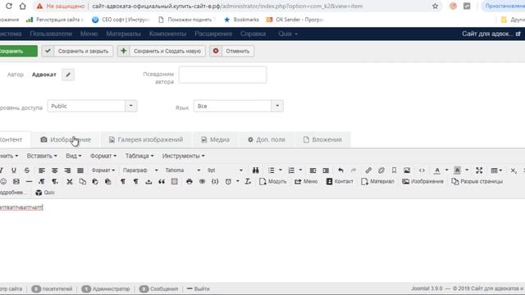Screen dimensions: 525x295
Task: Switch to the Медиа tab
Action: point(215,139)
